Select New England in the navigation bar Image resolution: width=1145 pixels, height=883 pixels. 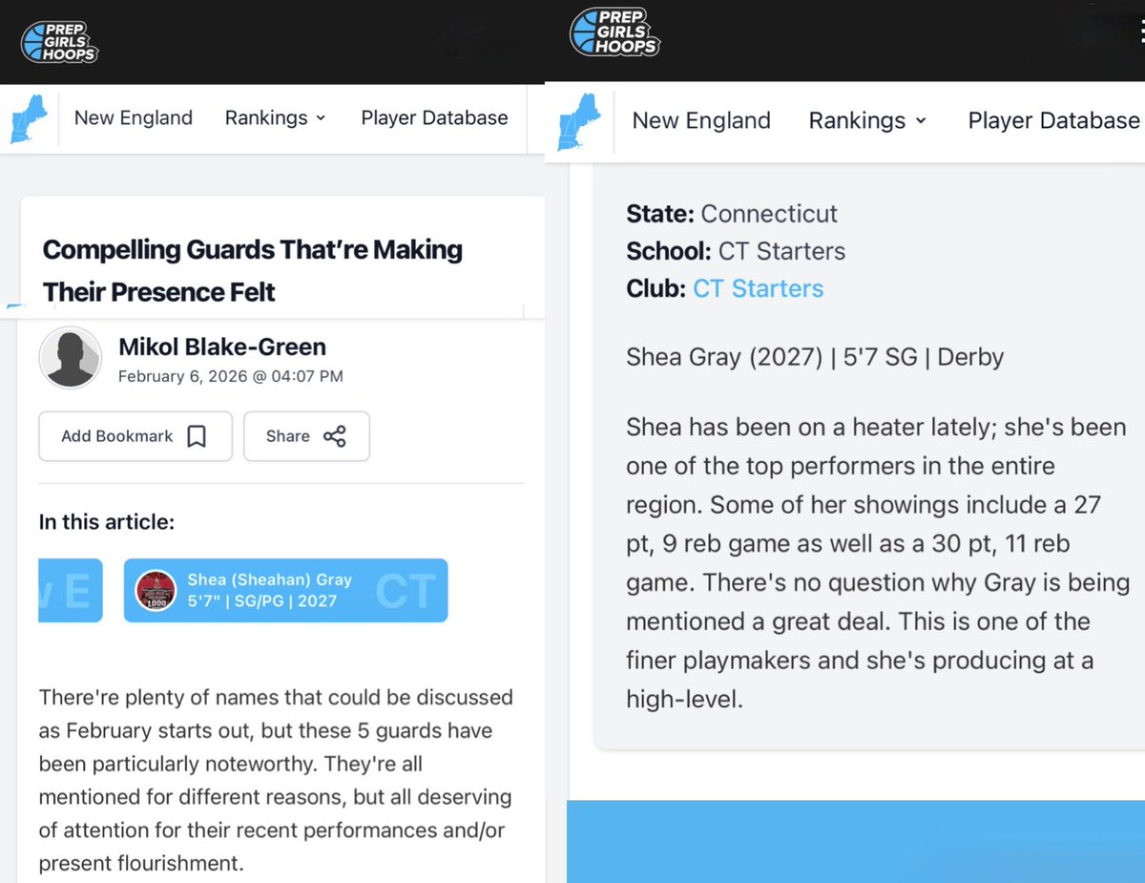point(133,117)
